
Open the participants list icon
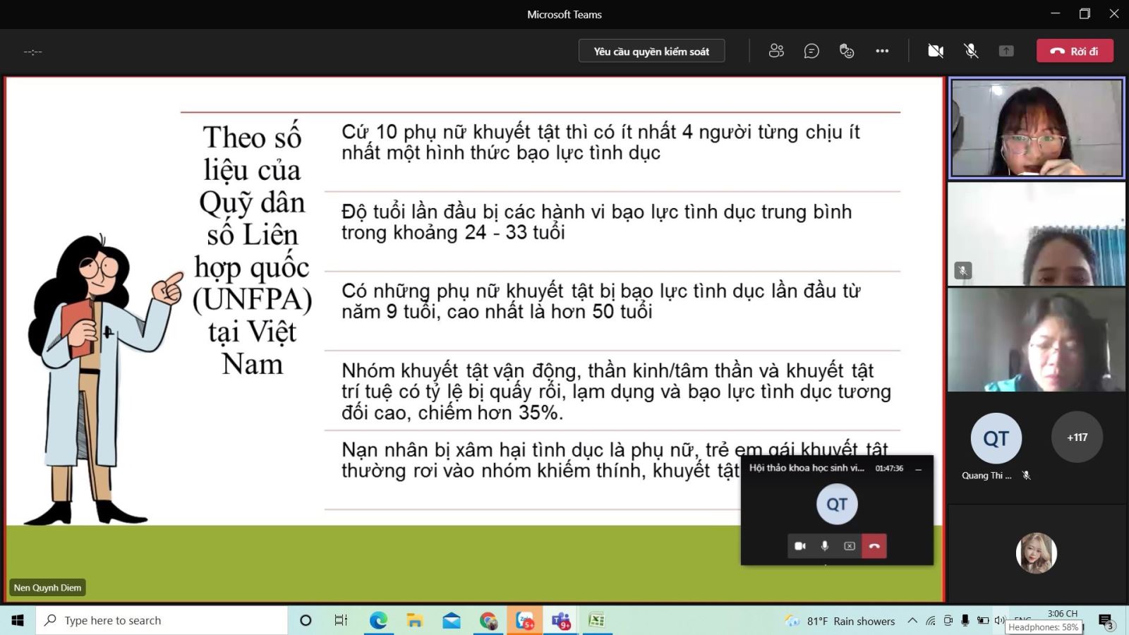click(x=776, y=51)
